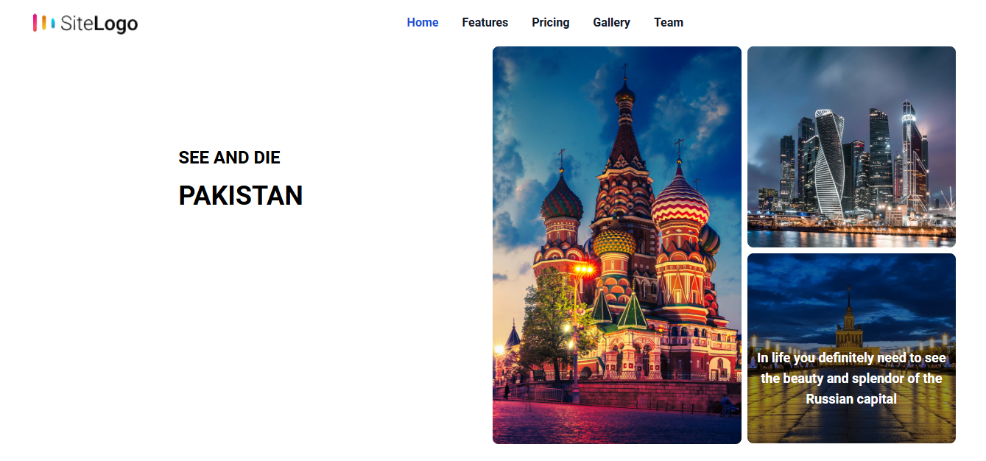The height and width of the screenshot is (461, 986).
Task: Click the 'PAKISTAN' headline text
Action: tap(241, 196)
